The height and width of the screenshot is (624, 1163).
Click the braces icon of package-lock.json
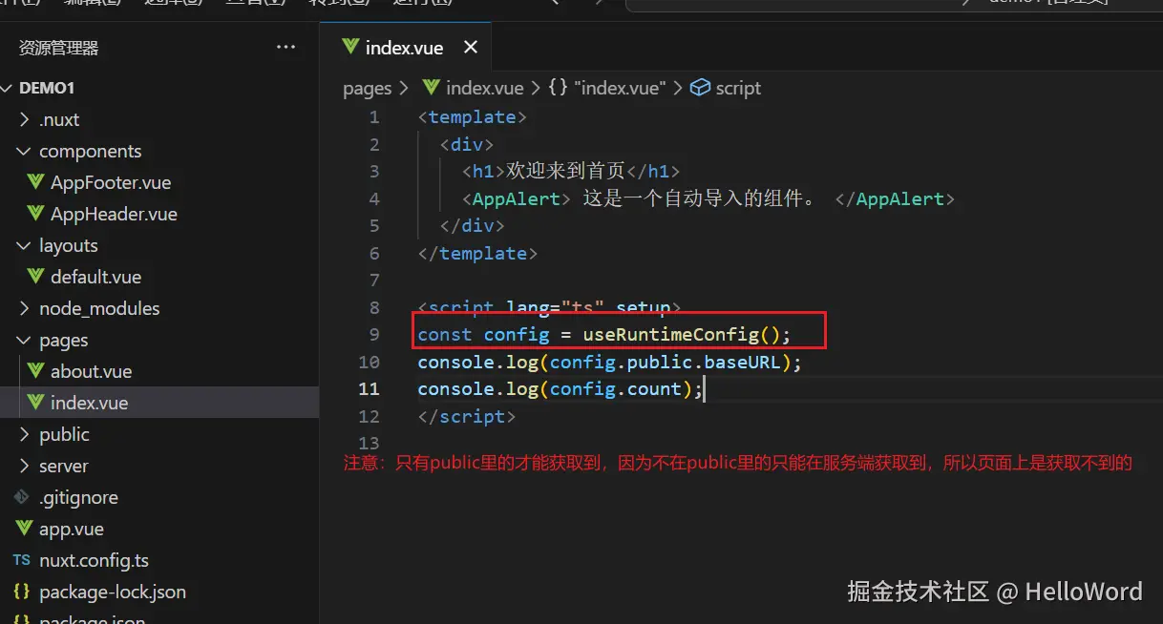22,592
